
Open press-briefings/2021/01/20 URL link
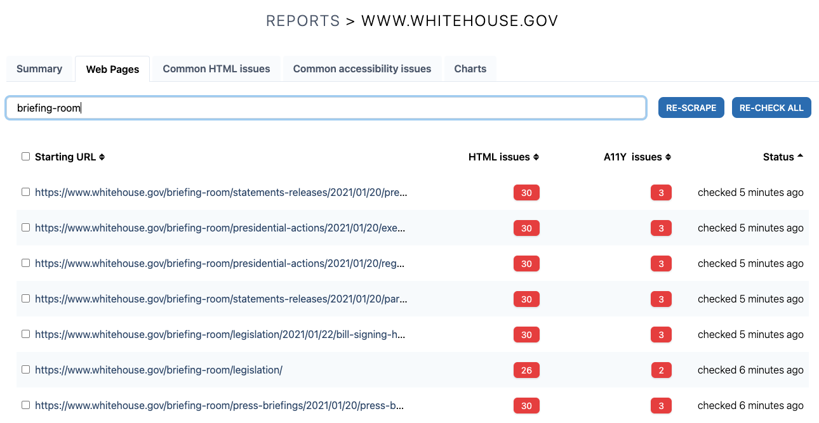(x=219, y=405)
